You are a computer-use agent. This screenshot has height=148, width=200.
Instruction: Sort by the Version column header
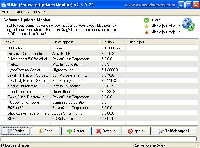112,42
